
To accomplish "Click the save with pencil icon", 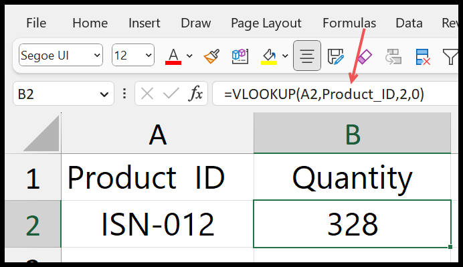I will point(336,56).
